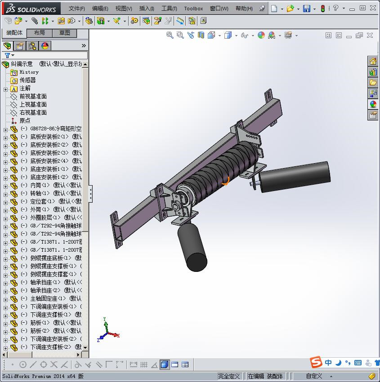Screen dimensions: 380x382
Task: Select the 前视基准面 plane
Action: 33,97
